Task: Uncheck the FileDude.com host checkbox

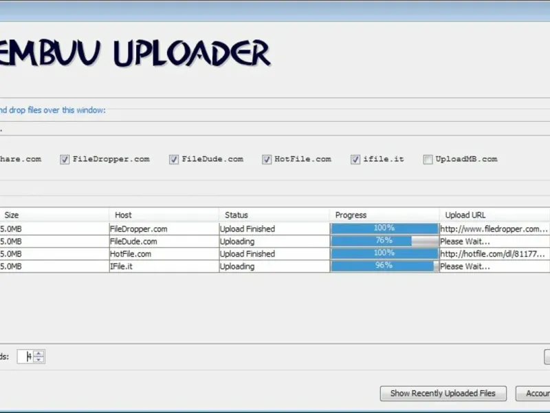Action: [174, 160]
